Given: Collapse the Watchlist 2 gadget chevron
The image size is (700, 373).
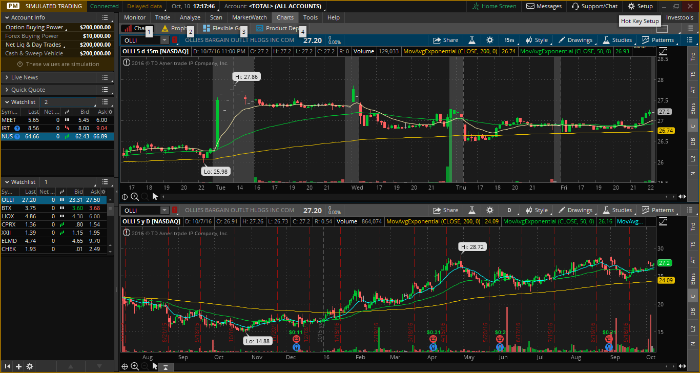Looking at the screenshot, I should click(x=7, y=102).
